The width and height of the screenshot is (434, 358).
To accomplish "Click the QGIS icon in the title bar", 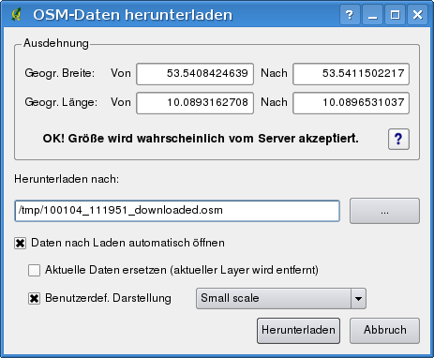I will click(17, 14).
